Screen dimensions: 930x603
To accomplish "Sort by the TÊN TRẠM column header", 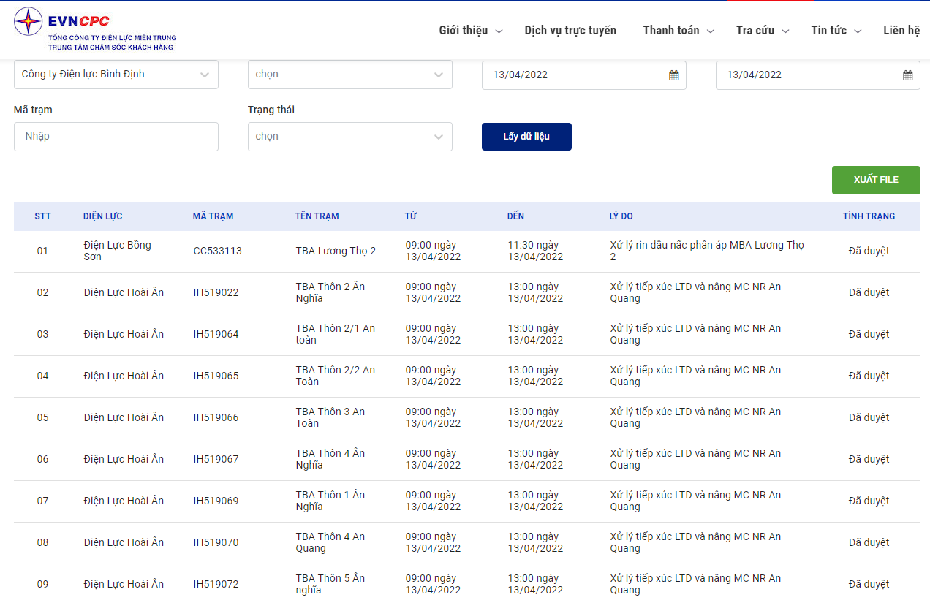I will click(317, 216).
